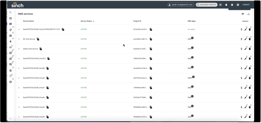Open the shield security icon in sidebar
The height and width of the screenshot is (123, 261).
click(x=10, y=30)
